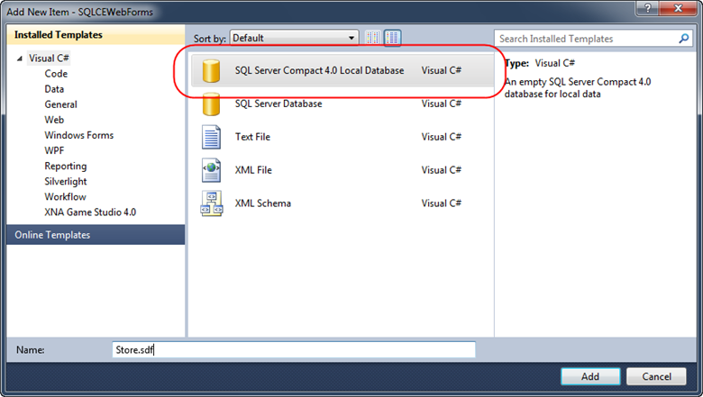Select the General template category
The width and height of the screenshot is (703, 397).
click(x=61, y=104)
